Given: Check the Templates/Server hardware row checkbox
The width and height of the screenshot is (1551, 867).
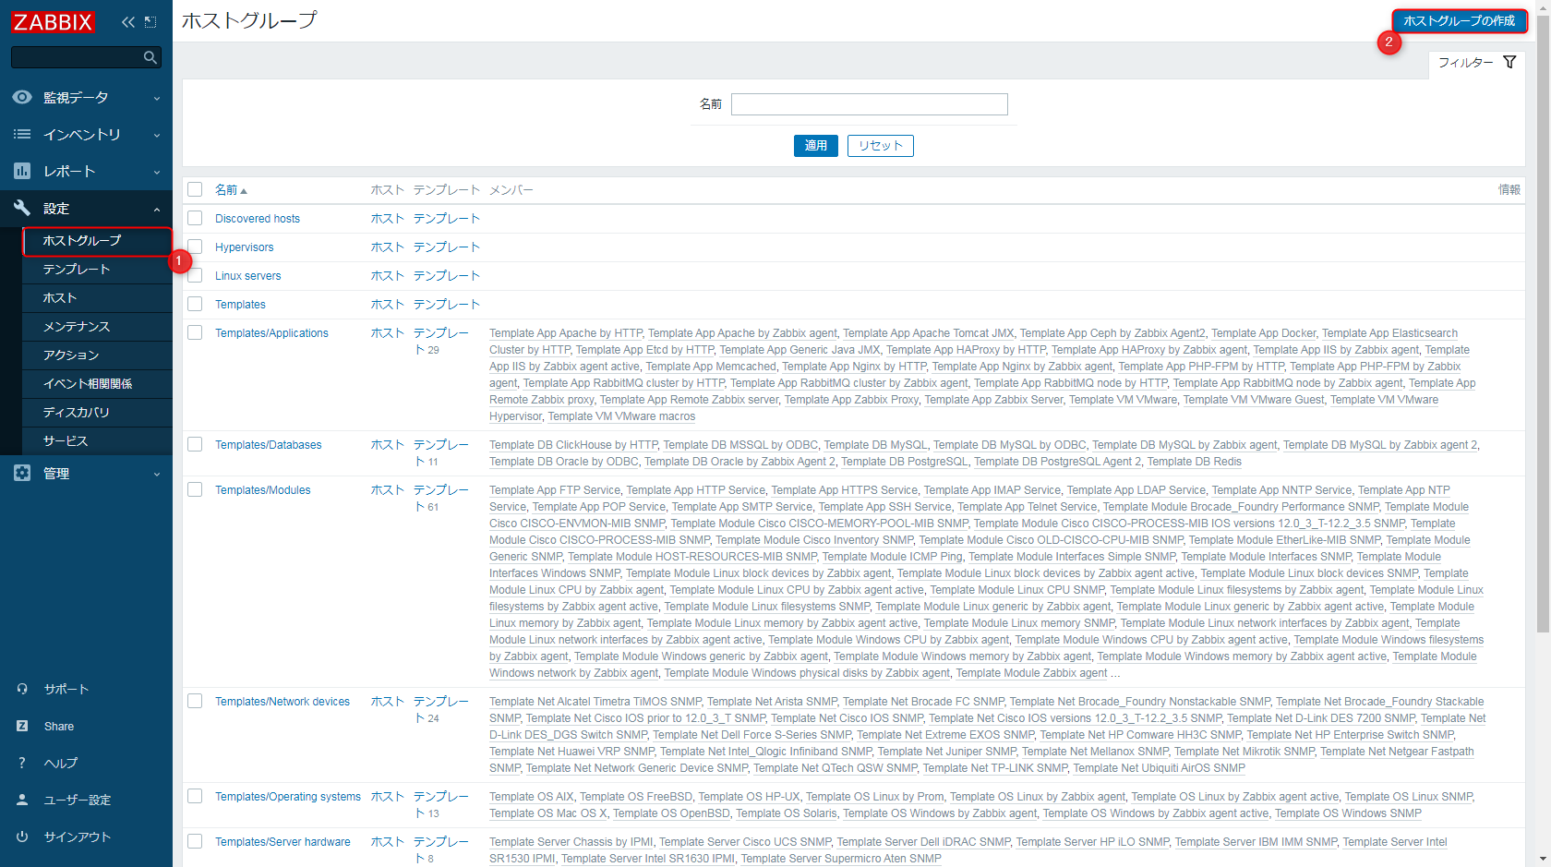Looking at the screenshot, I should click(195, 841).
